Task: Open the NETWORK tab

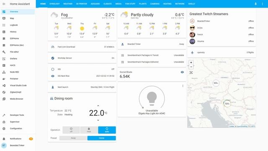Action: [180, 4]
